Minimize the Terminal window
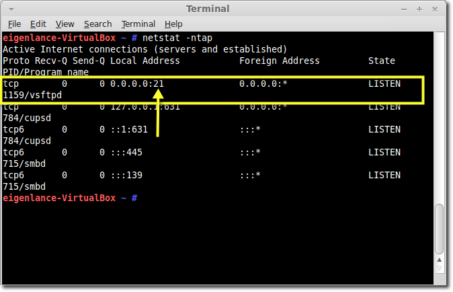Viewport: 453px width, 292px height. [404, 9]
